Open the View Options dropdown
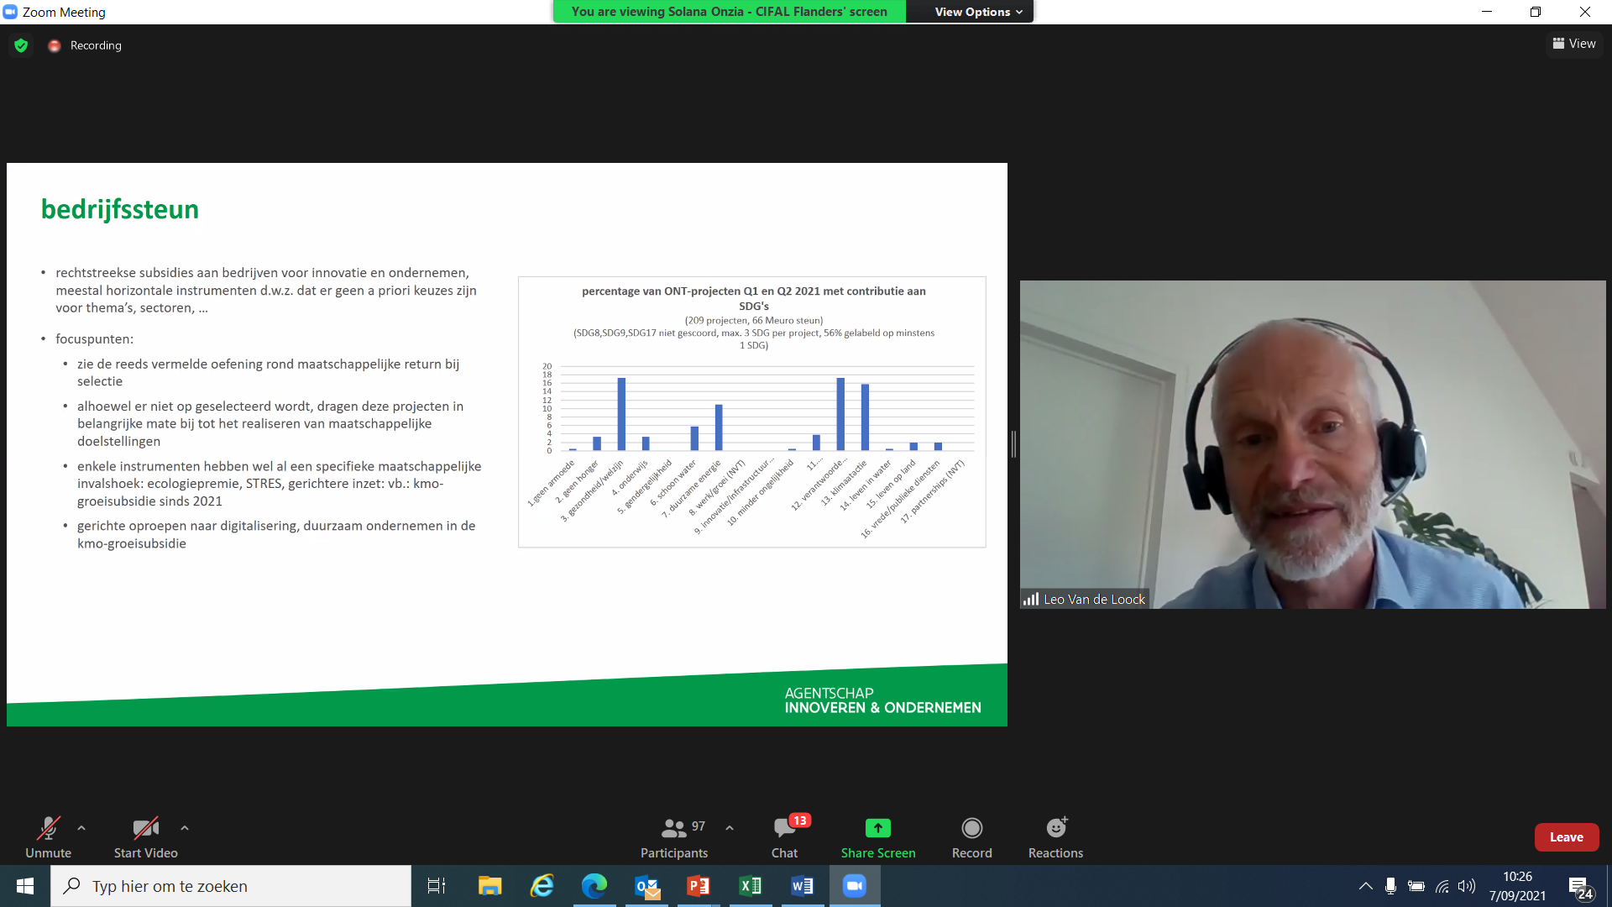 978,12
